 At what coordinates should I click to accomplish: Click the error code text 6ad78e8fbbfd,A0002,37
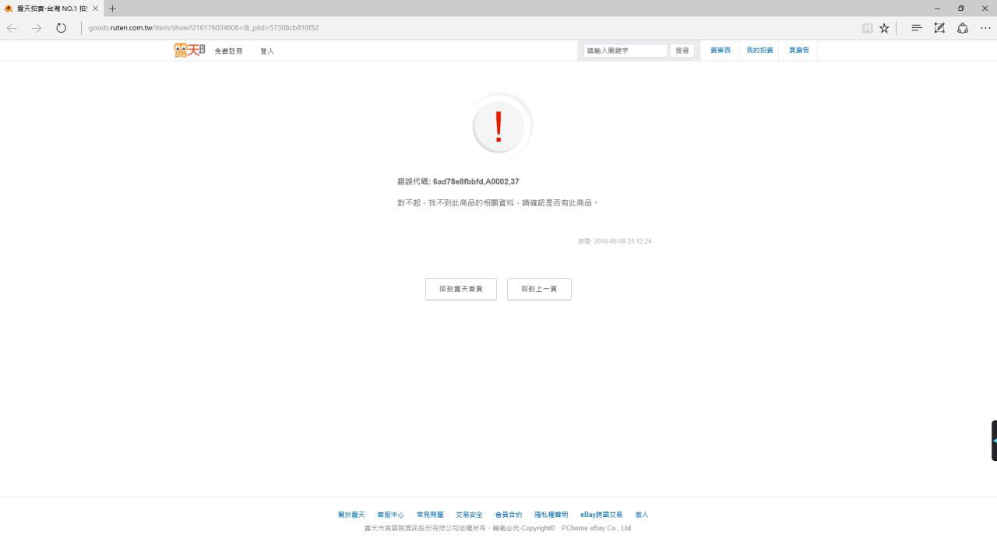[x=476, y=181]
